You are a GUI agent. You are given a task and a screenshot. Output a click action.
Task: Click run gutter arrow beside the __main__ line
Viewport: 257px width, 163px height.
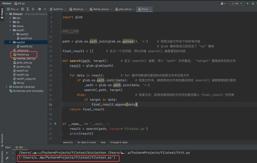click(55, 123)
